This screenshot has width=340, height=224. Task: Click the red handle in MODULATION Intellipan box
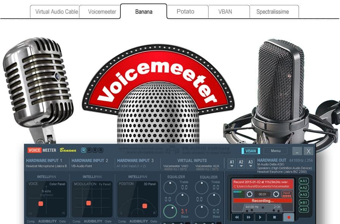tap(89, 203)
